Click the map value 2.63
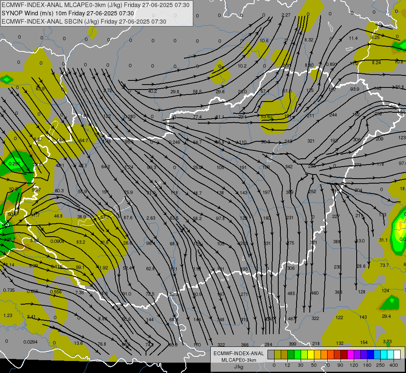Screen dimensions: 406x373 (x=151, y=218)
